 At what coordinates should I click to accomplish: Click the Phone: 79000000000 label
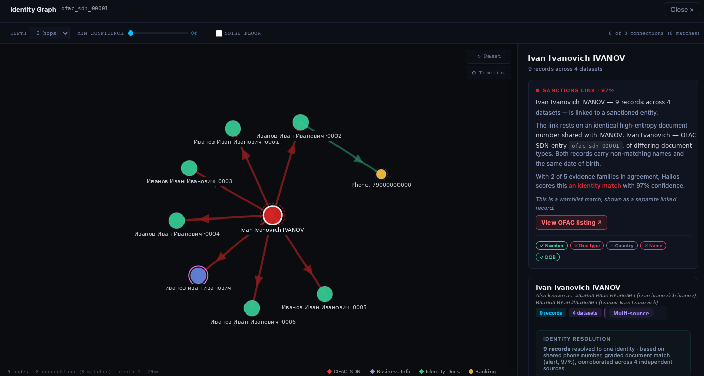(381, 185)
